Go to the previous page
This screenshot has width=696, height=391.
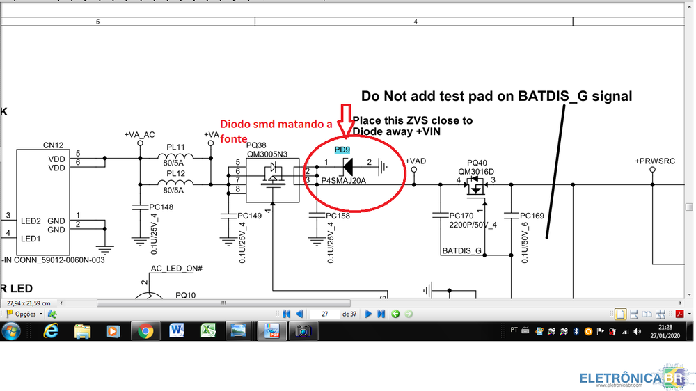(299, 314)
